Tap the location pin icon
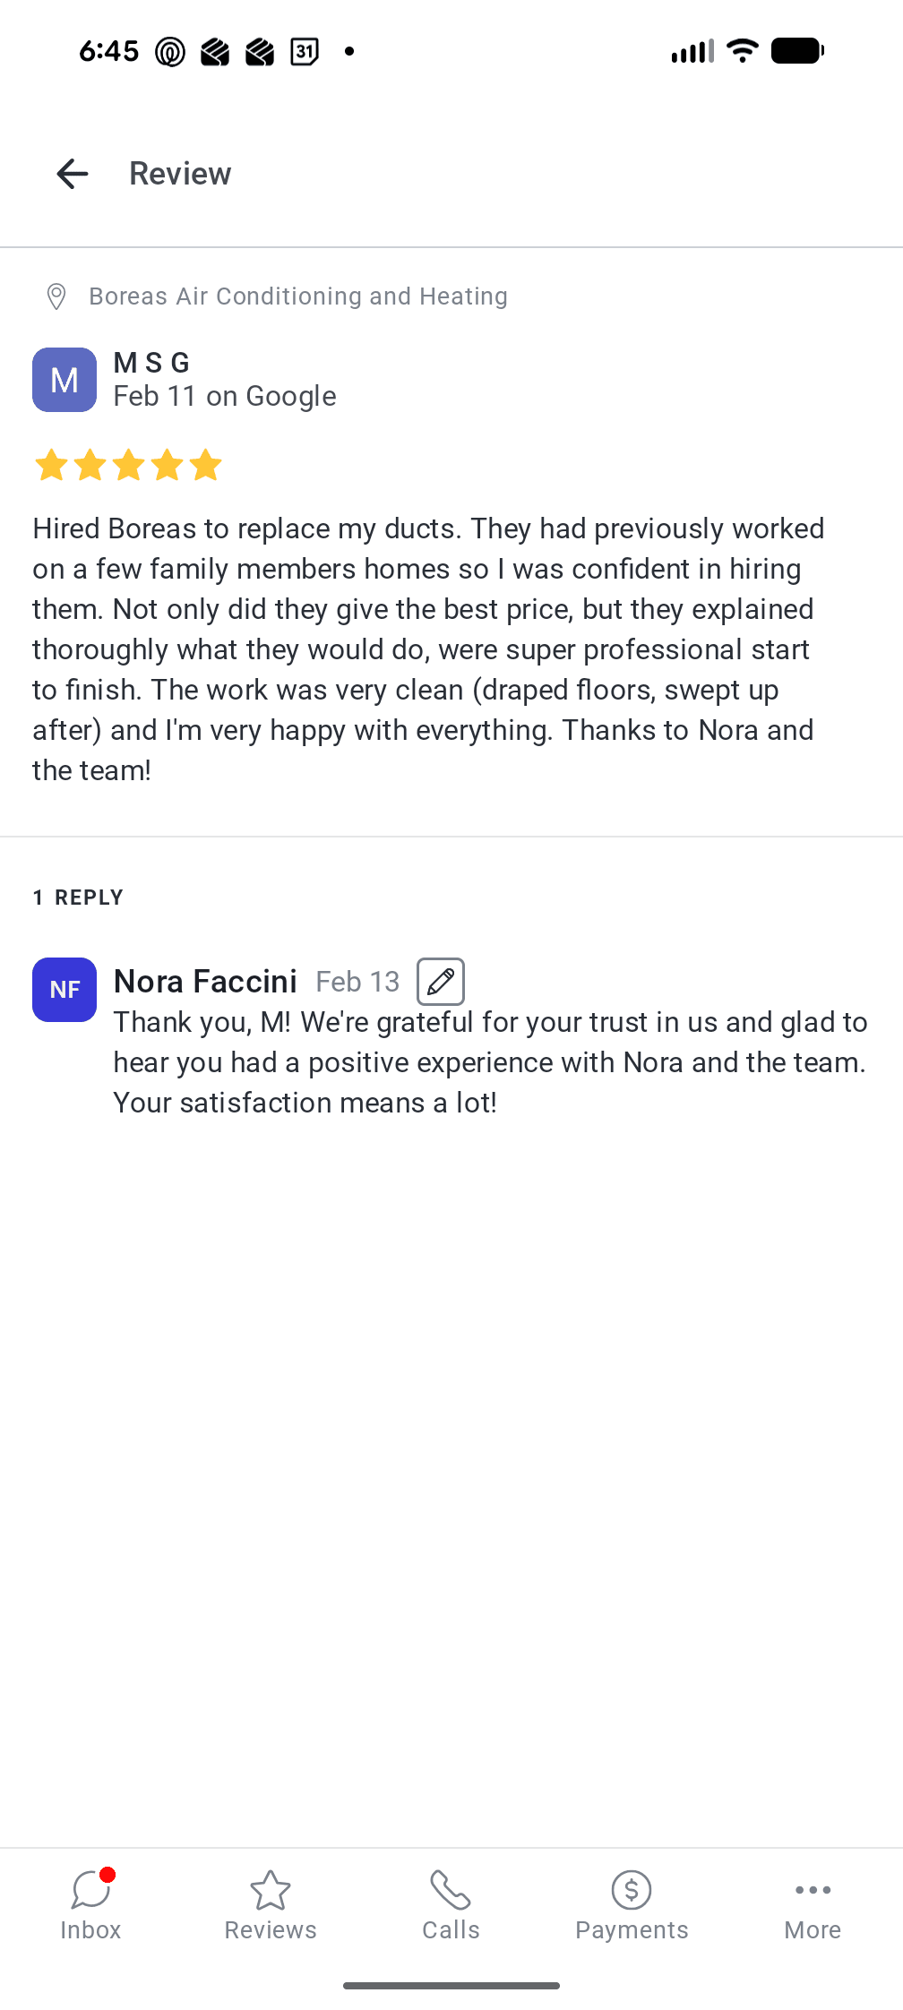903x2010 pixels. 56,296
